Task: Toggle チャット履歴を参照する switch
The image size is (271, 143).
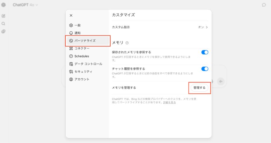Action: 205,69
